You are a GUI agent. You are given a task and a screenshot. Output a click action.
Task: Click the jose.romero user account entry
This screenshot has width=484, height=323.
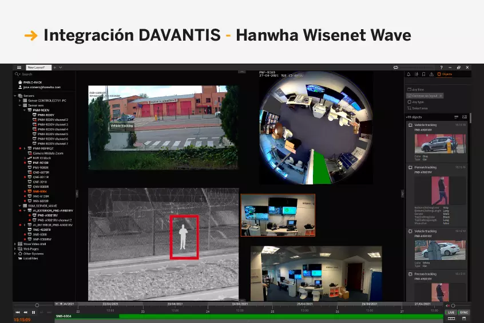tap(39, 87)
